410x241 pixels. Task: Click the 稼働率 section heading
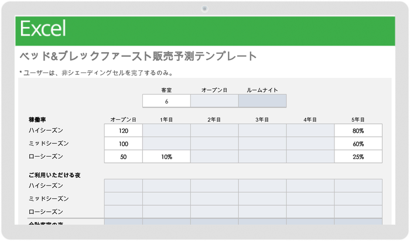coord(37,119)
